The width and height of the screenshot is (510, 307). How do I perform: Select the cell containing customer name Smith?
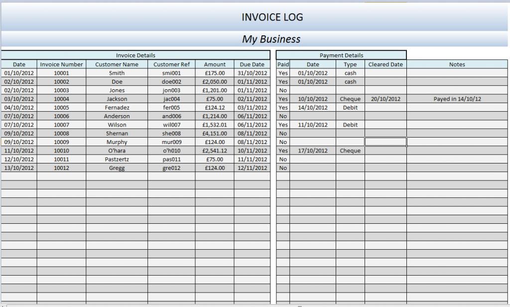(117, 73)
